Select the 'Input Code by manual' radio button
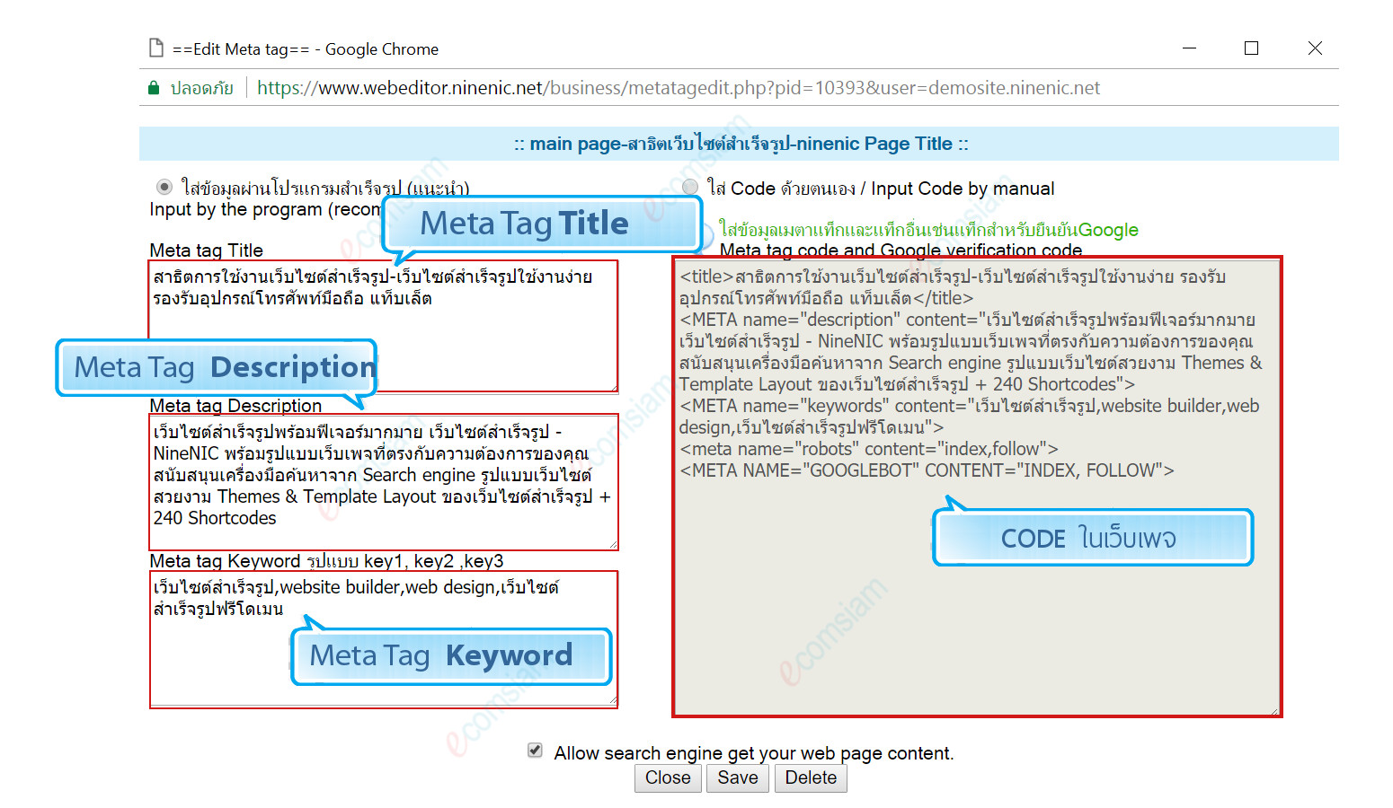Screen dimensions: 1393x808 (x=690, y=187)
